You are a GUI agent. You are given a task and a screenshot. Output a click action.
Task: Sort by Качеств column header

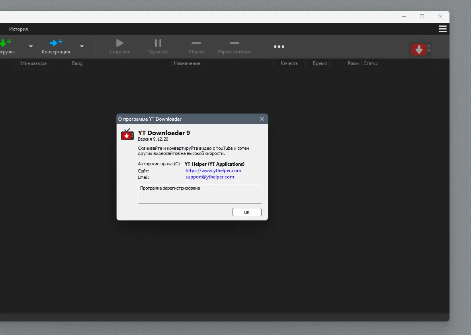click(289, 63)
